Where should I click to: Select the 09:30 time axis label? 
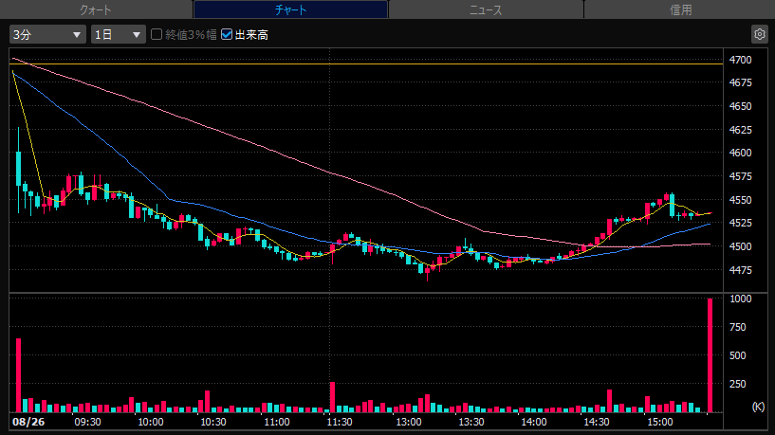87,422
